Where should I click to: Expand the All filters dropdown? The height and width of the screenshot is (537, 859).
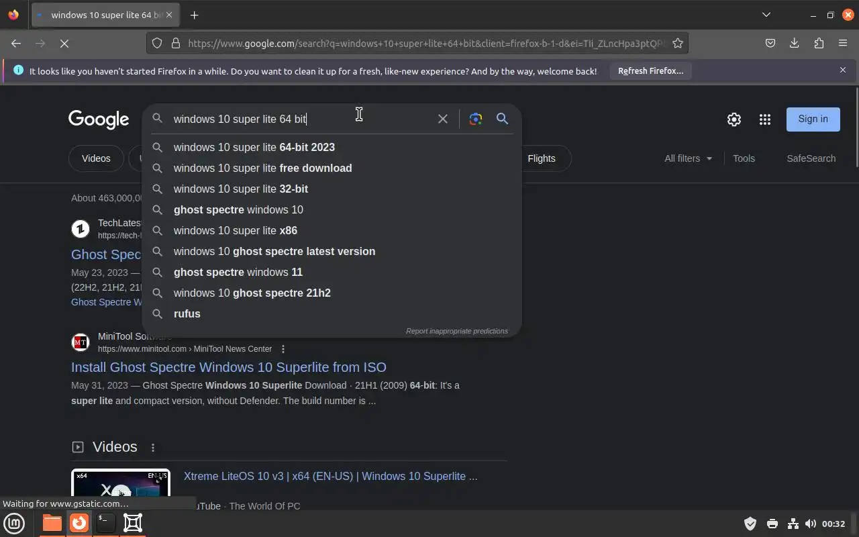click(688, 158)
